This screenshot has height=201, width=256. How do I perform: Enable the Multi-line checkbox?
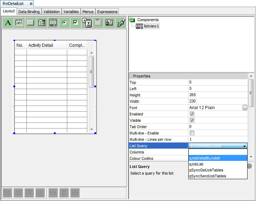(x=192, y=133)
